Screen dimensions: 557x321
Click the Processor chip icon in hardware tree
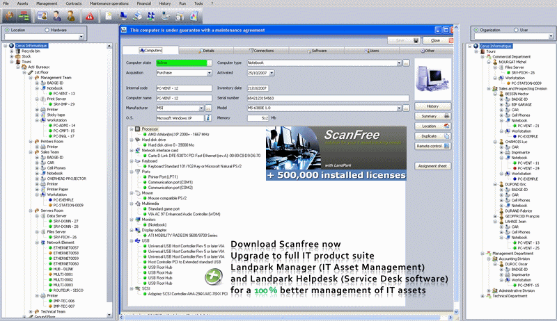[137, 129]
